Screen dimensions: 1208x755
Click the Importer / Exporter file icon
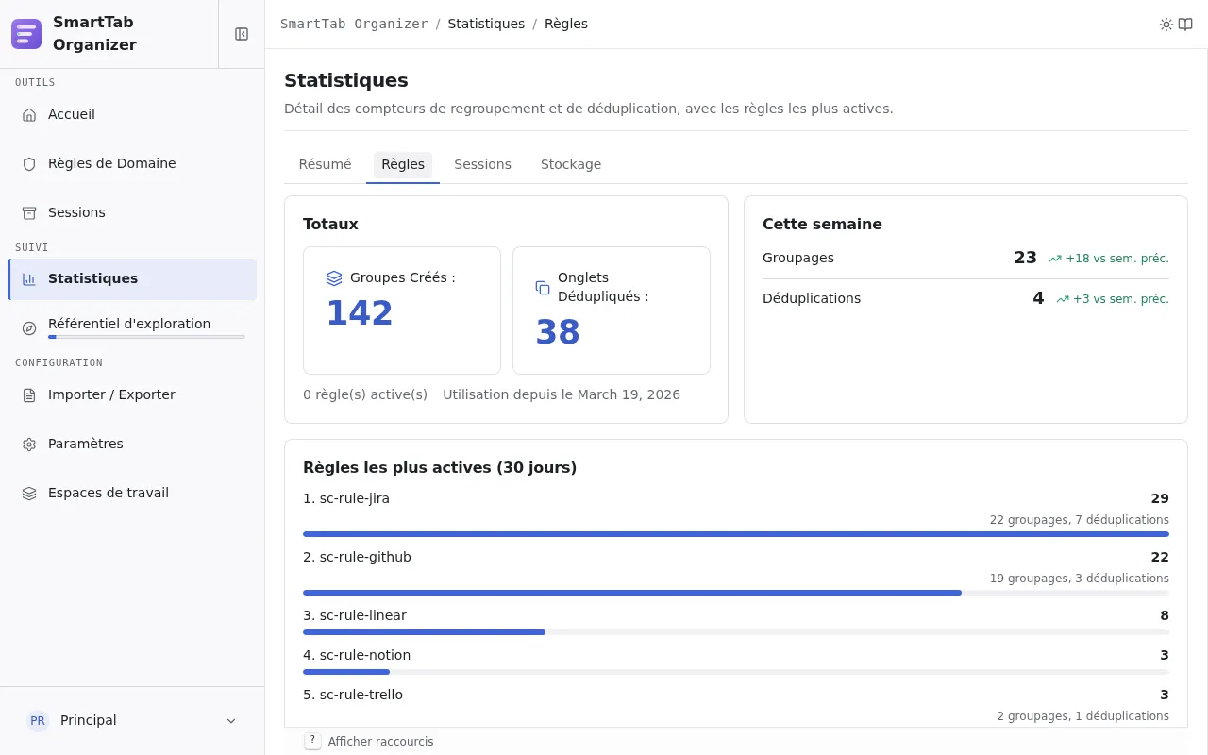click(29, 395)
